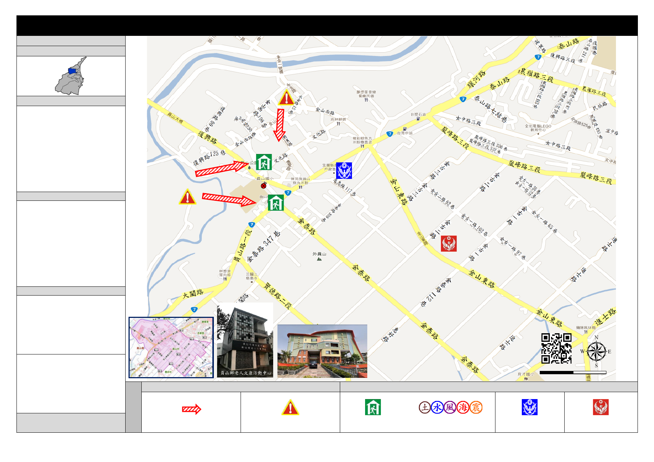The height and width of the screenshot is (462, 654).
Task: Click the gas pump icon at 台灣中油
Action: coord(405,129)
